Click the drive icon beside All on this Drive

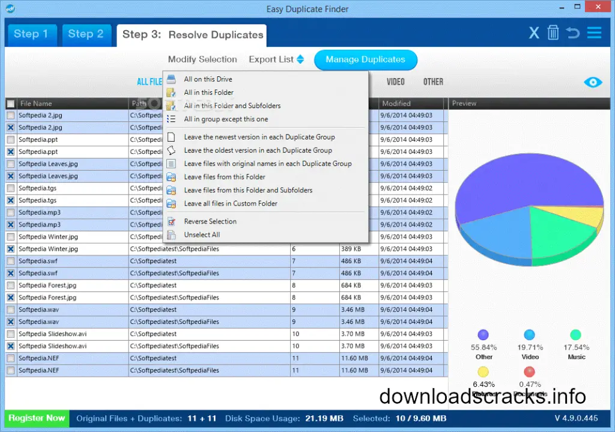(171, 79)
